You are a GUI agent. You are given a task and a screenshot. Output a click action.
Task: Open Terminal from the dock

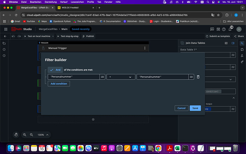(x=185, y=148)
